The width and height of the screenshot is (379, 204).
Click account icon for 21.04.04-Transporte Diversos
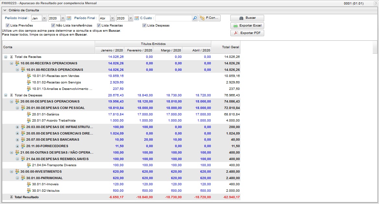(29, 165)
